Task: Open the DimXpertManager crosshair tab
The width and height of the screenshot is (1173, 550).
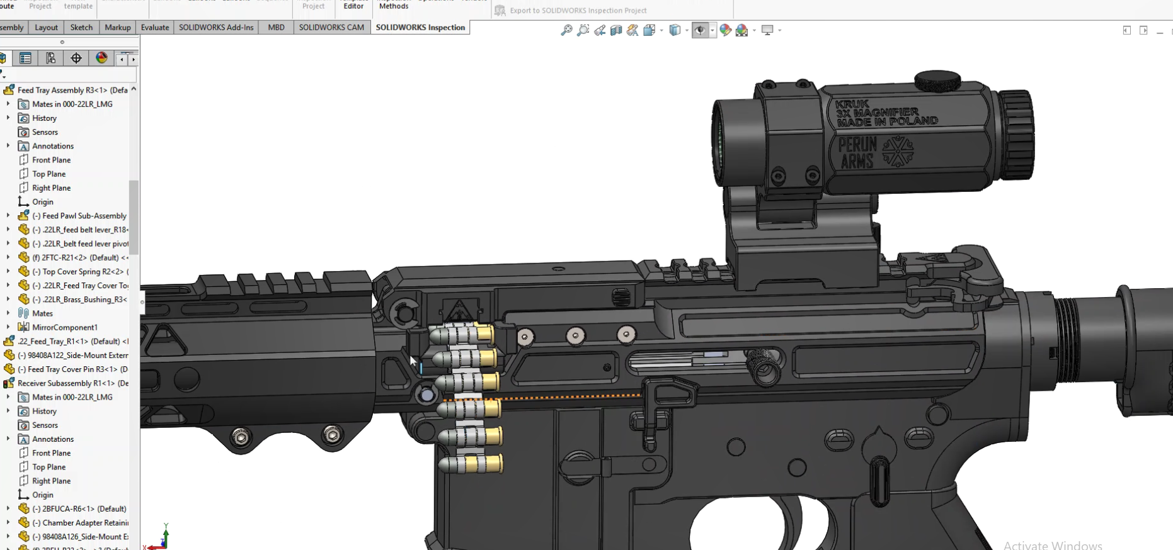Action: (76, 59)
